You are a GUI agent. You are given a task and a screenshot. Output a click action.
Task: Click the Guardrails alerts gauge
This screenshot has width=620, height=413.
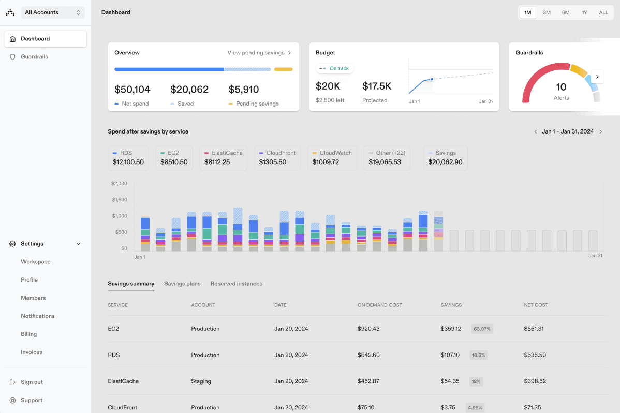pyautogui.click(x=561, y=83)
